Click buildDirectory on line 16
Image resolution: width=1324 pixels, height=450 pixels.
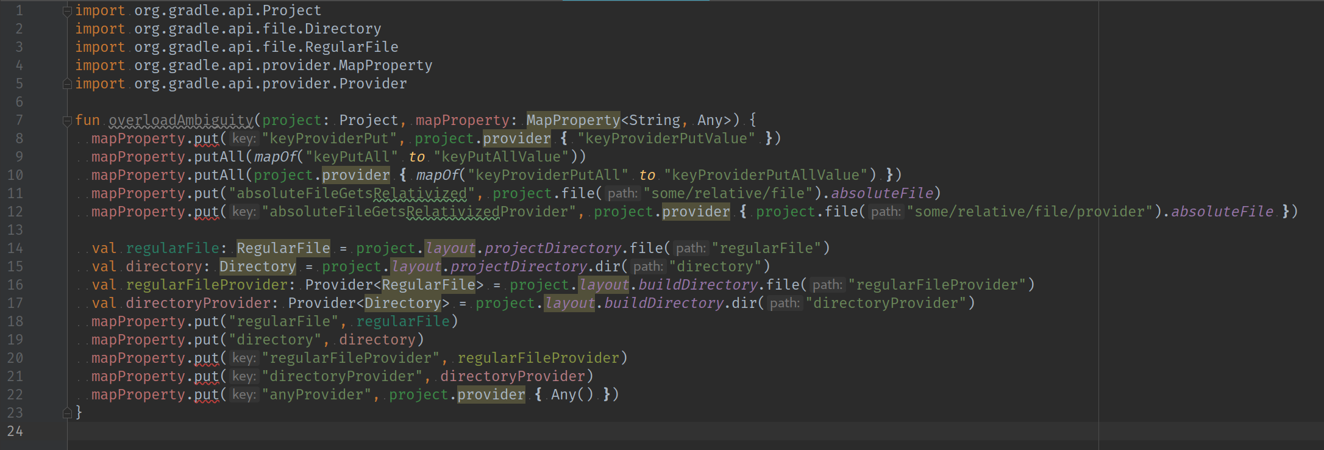coord(698,285)
